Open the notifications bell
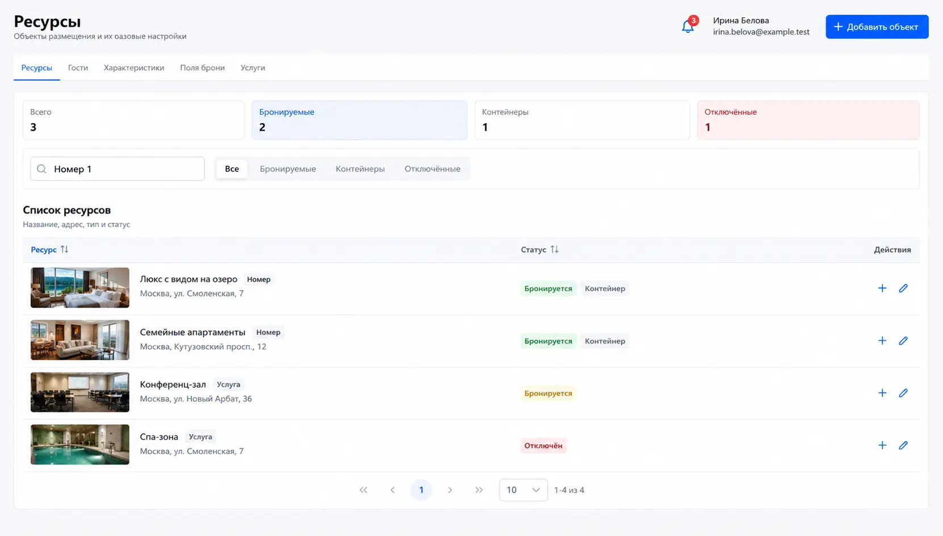The width and height of the screenshot is (943, 536). (x=688, y=26)
